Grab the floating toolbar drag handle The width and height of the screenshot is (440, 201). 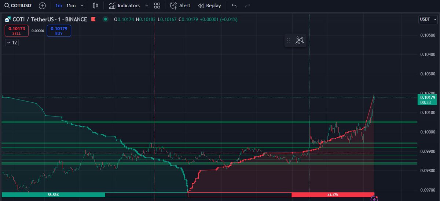289,41
